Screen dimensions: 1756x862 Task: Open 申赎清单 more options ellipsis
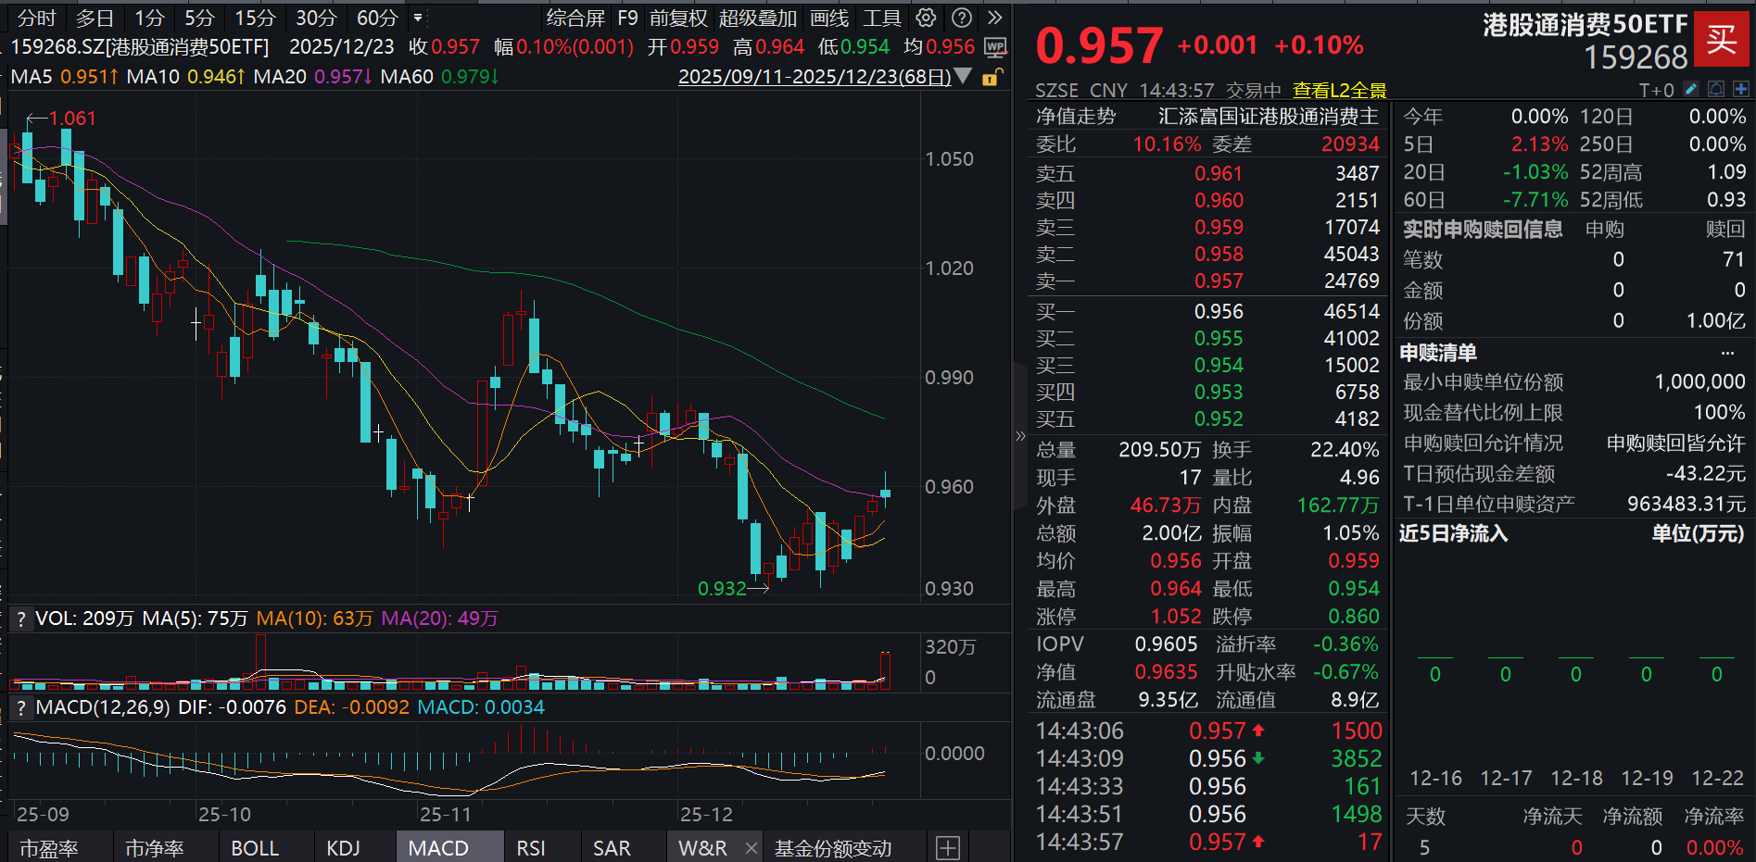point(1727,353)
